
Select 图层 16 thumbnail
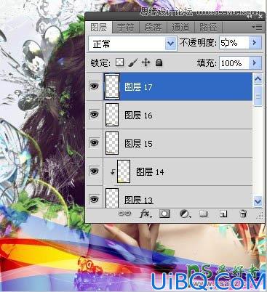coord(112,115)
